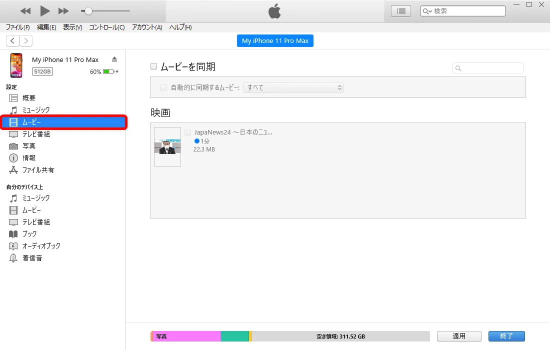This screenshot has width=550, height=350.
Task: Click the 1分 duration text
Action: [x=205, y=141]
